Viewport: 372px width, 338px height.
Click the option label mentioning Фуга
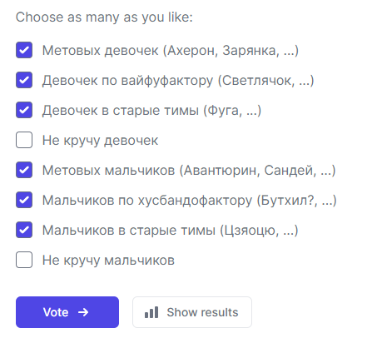(x=151, y=111)
